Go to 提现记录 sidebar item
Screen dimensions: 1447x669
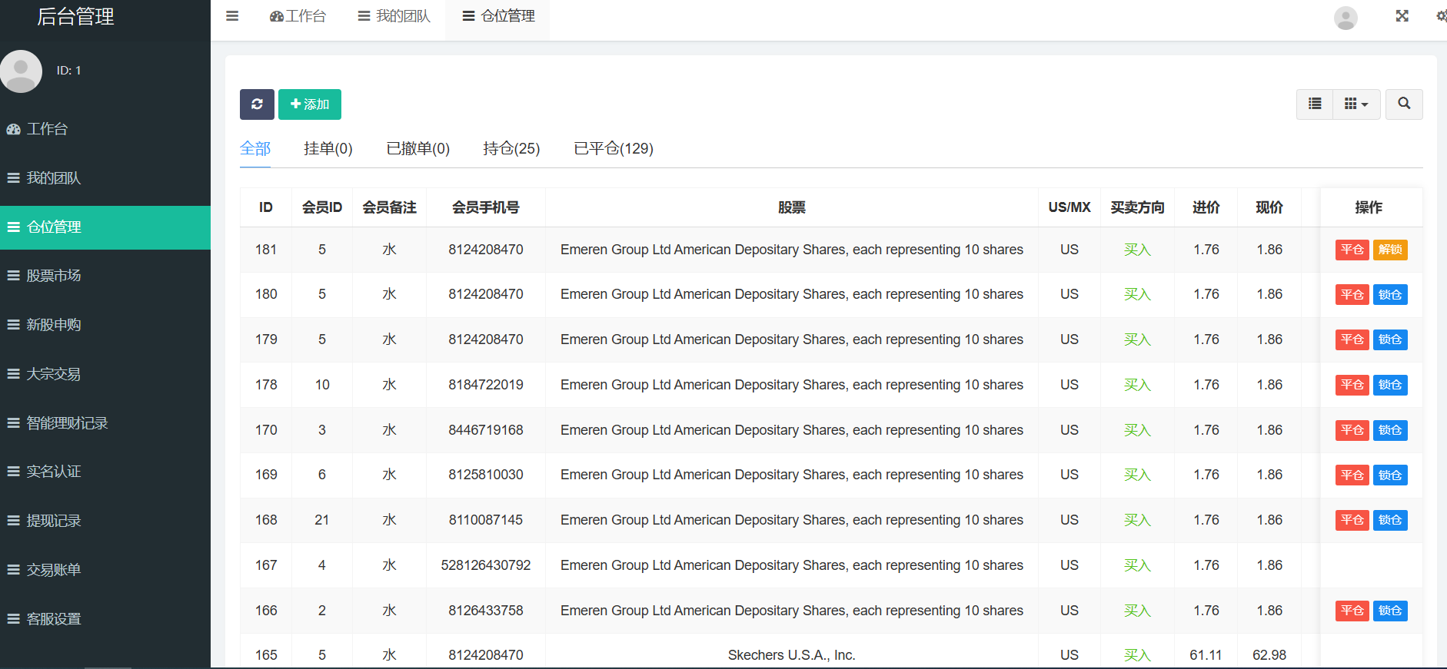tap(54, 521)
